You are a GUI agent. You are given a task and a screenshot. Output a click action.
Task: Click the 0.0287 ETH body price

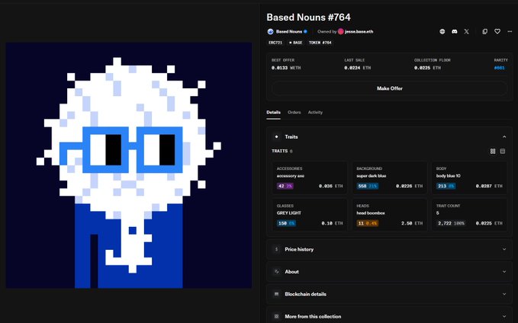tap(489, 186)
